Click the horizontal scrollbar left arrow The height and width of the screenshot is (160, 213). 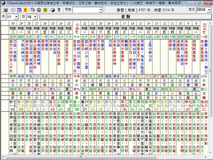[3, 157]
